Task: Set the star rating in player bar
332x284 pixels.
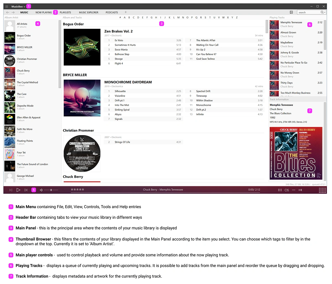Action: [77, 190]
